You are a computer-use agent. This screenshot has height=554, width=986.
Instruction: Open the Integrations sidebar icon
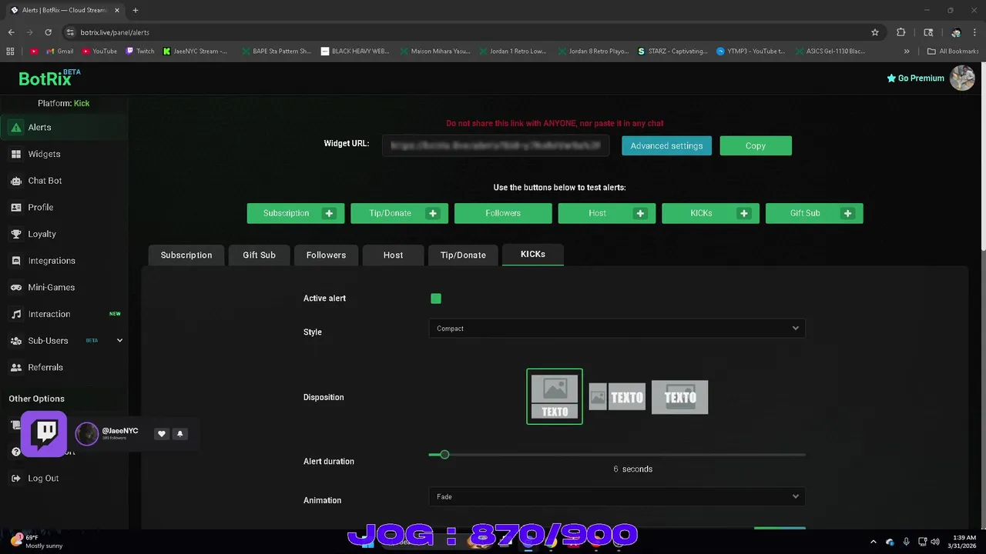pos(15,261)
